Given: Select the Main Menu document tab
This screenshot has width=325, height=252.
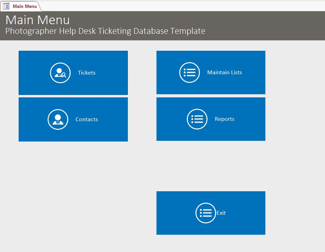Looking at the screenshot, I should coord(21,6).
